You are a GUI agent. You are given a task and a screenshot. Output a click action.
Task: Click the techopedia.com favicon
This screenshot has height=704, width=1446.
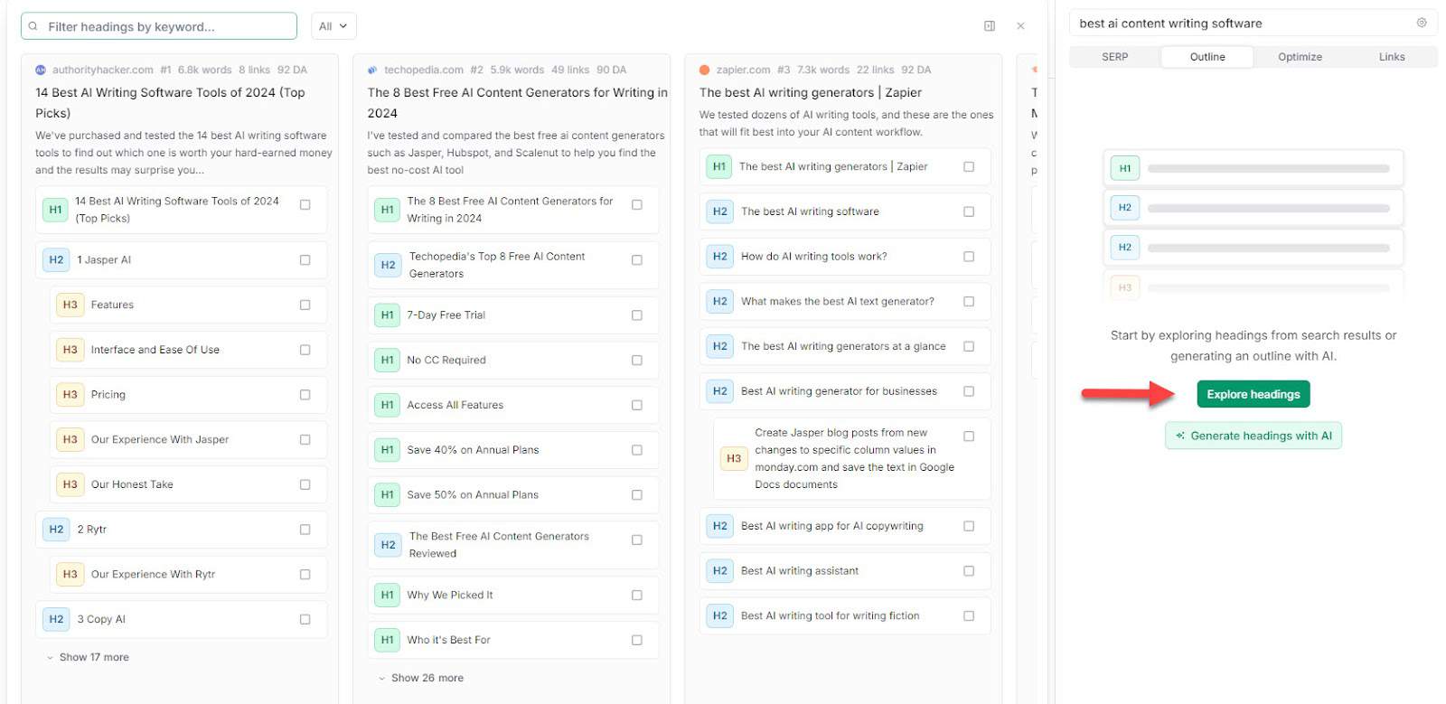372,70
